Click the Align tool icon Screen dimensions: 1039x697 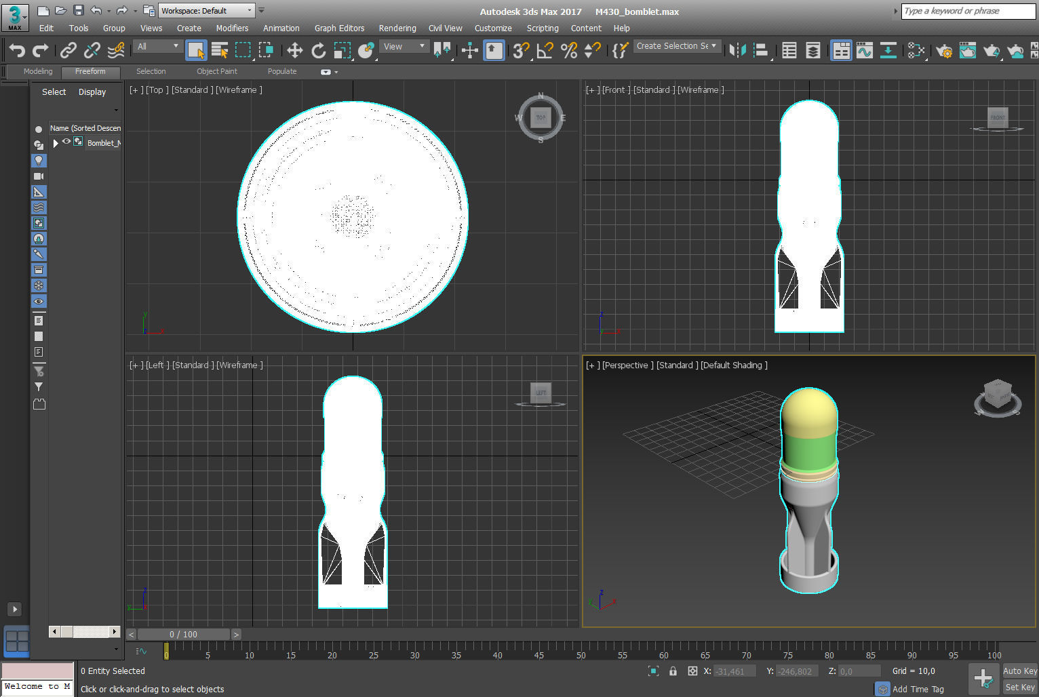(762, 50)
